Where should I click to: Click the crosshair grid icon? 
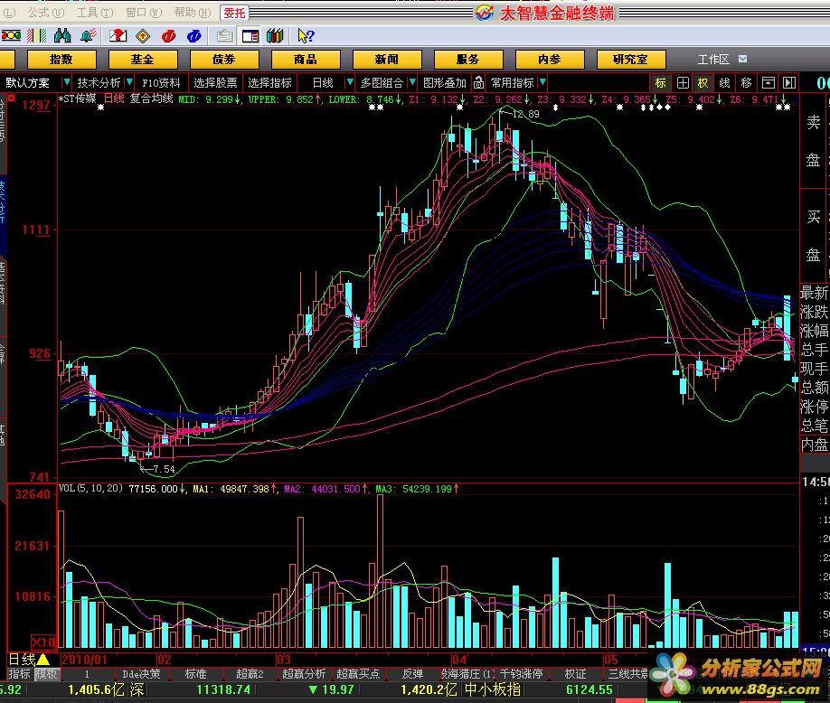(x=683, y=82)
